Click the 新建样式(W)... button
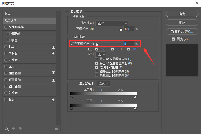This screenshot has height=134, width=201. pos(182,31)
